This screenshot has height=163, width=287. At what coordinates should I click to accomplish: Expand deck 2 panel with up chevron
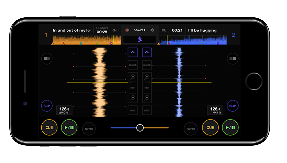pyautogui.click(x=147, y=52)
